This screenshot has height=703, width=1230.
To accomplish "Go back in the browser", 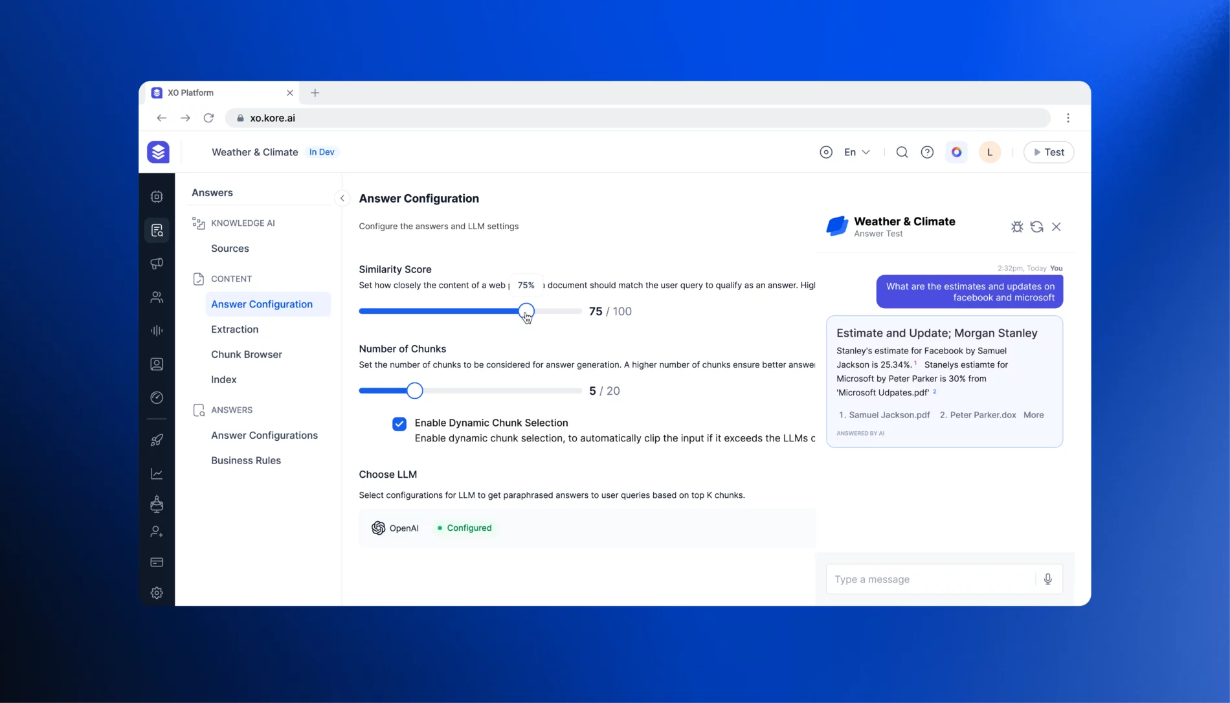I will pyautogui.click(x=162, y=118).
